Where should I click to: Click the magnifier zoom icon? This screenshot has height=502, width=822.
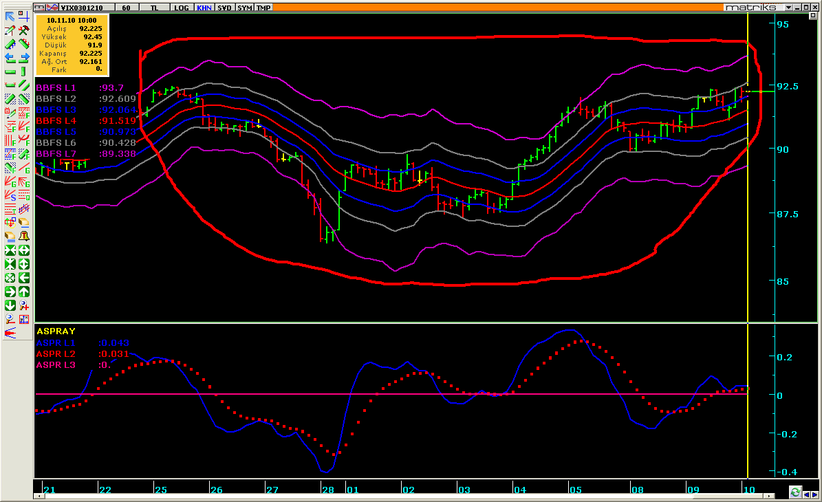coord(10,318)
